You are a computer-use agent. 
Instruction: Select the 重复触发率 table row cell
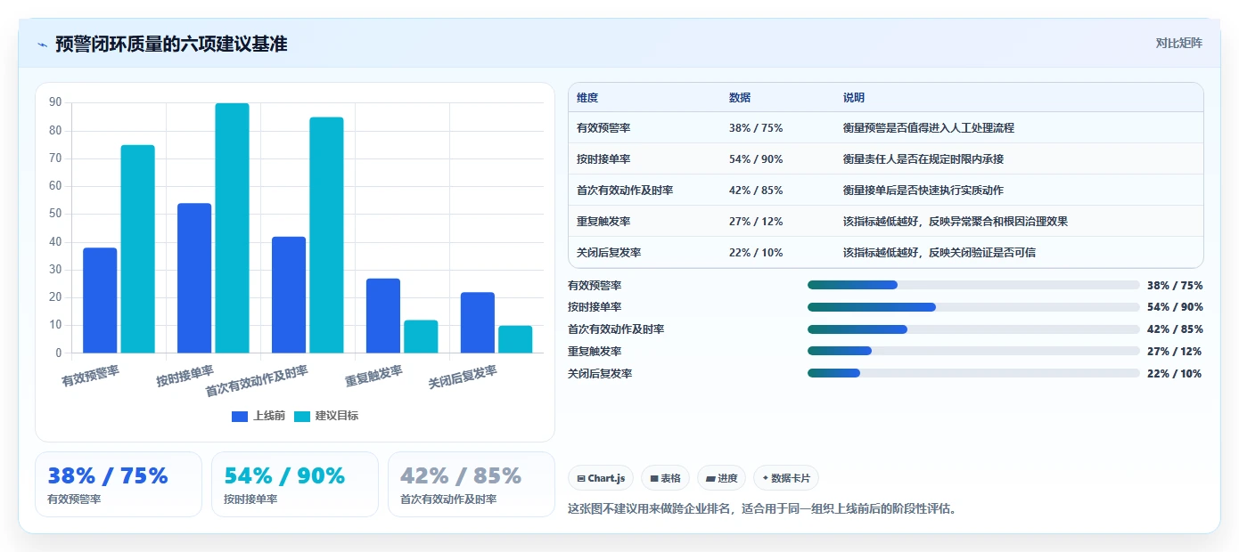(x=603, y=221)
